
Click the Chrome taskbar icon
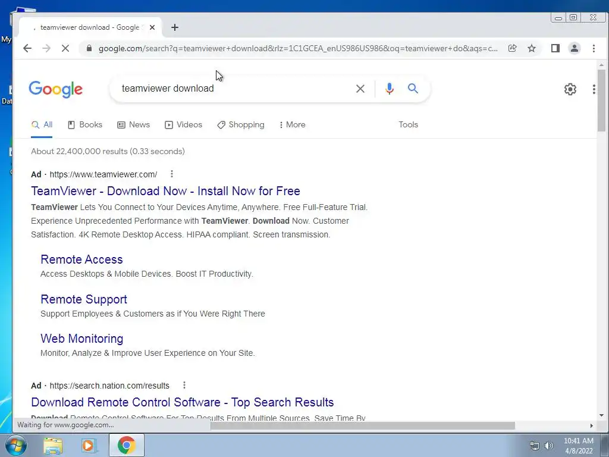click(126, 445)
